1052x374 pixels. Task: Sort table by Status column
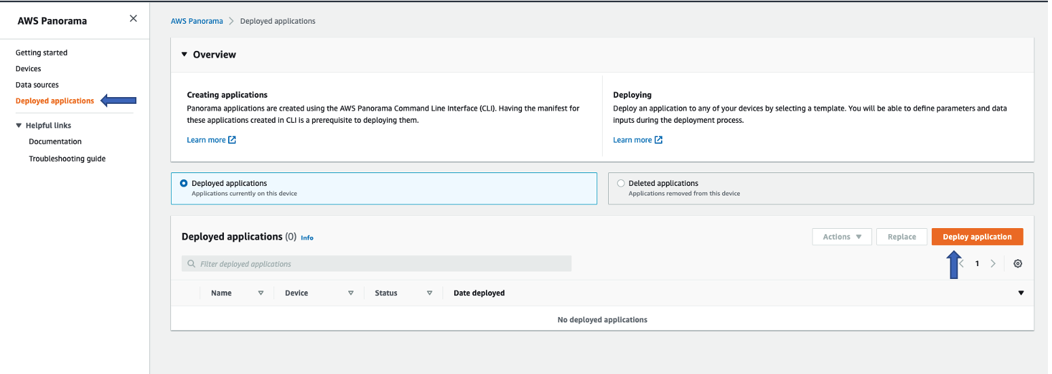coord(430,293)
